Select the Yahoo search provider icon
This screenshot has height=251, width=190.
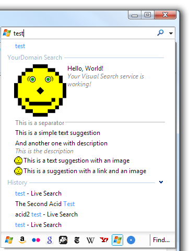coord(104,240)
